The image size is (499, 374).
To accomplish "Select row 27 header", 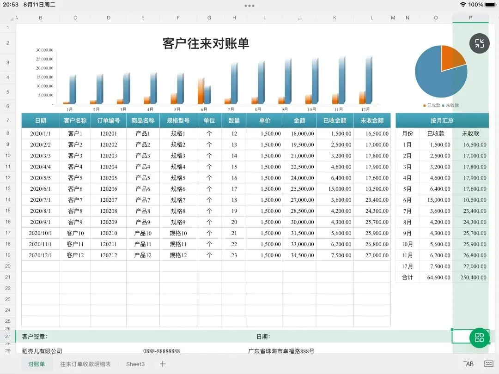I will 8,336.
